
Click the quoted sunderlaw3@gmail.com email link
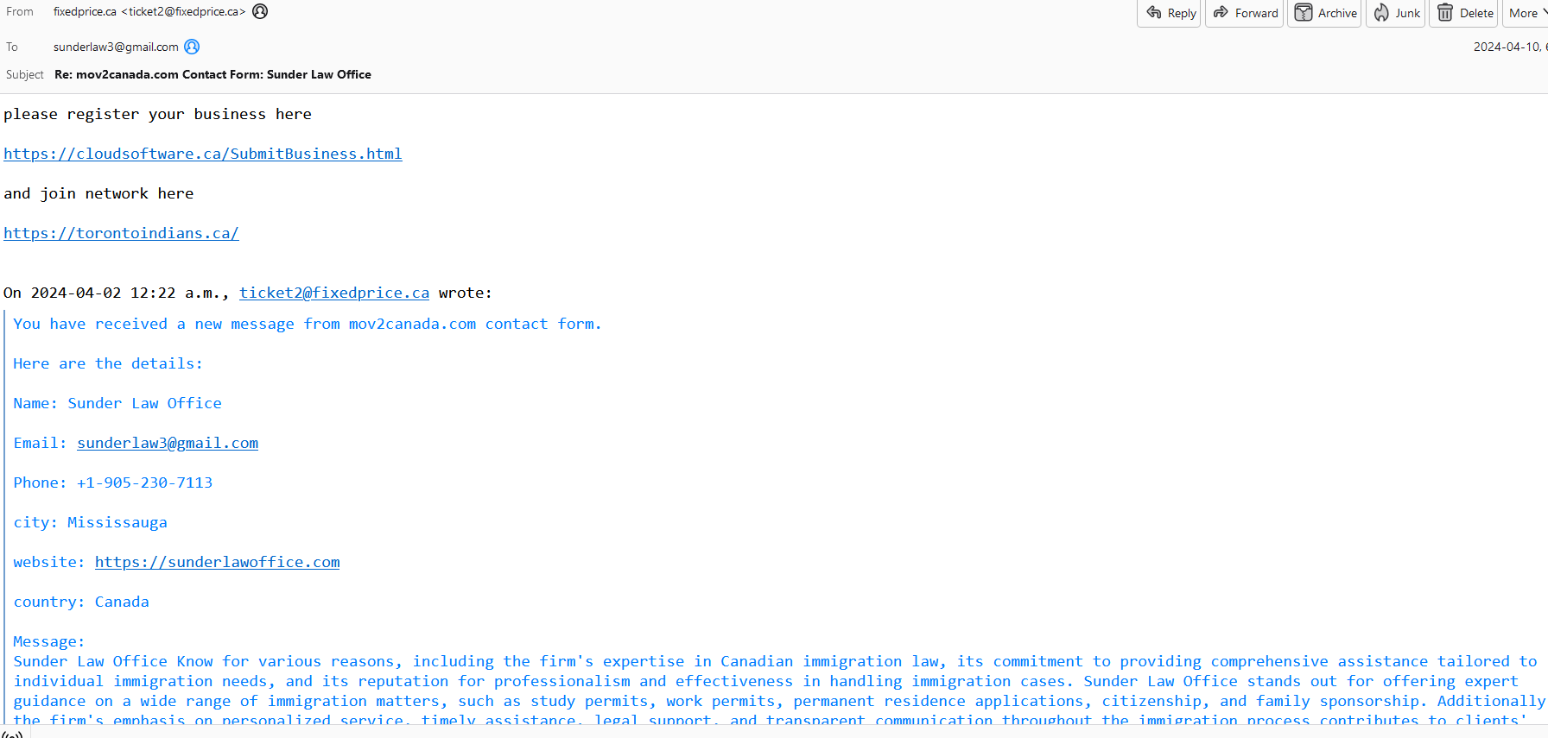pos(168,443)
